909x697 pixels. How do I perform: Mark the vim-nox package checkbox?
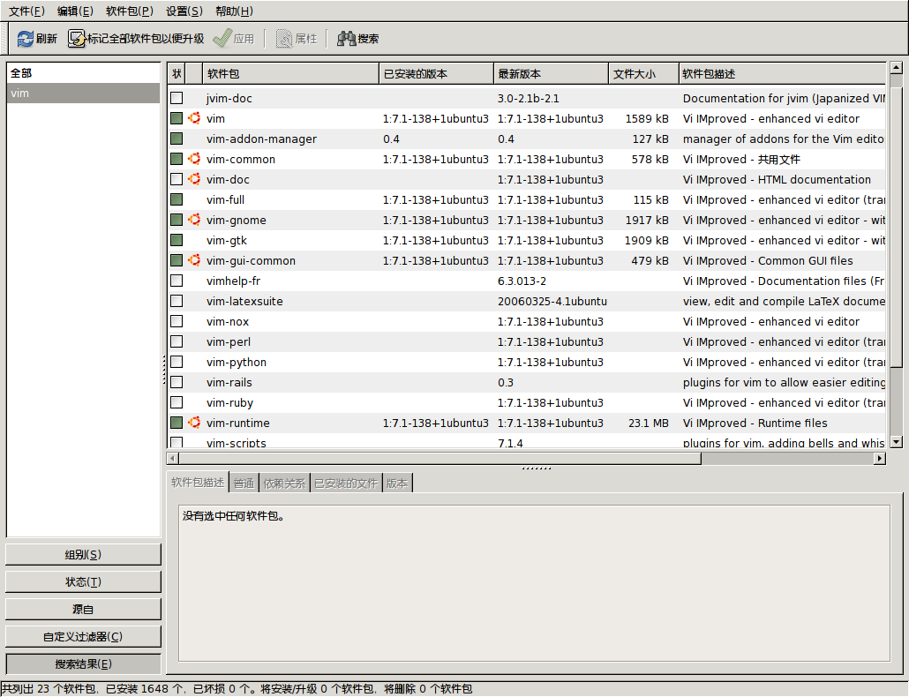[x=177, y=321]
